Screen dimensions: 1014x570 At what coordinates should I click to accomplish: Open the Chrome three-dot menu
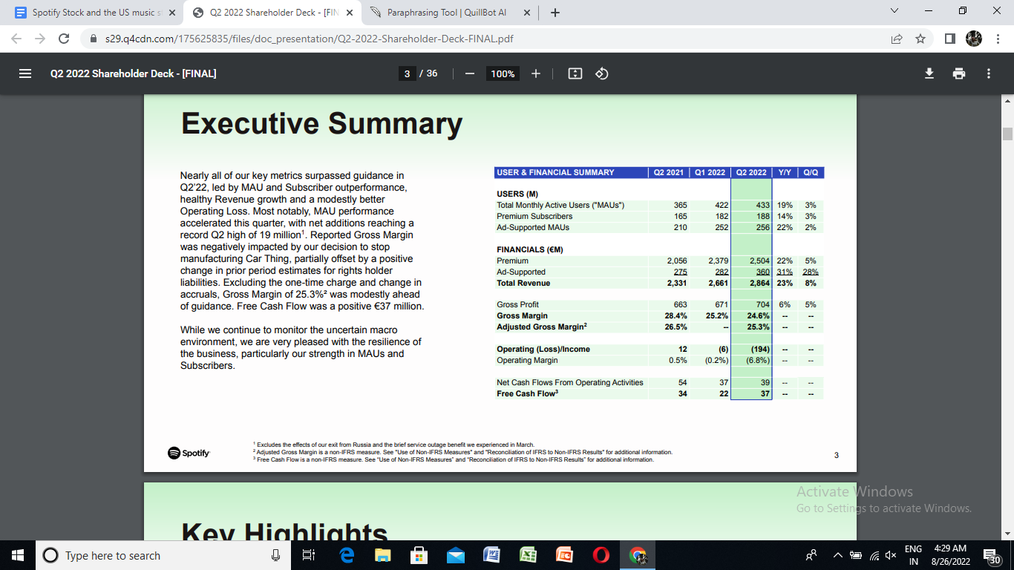pos(997,39)
